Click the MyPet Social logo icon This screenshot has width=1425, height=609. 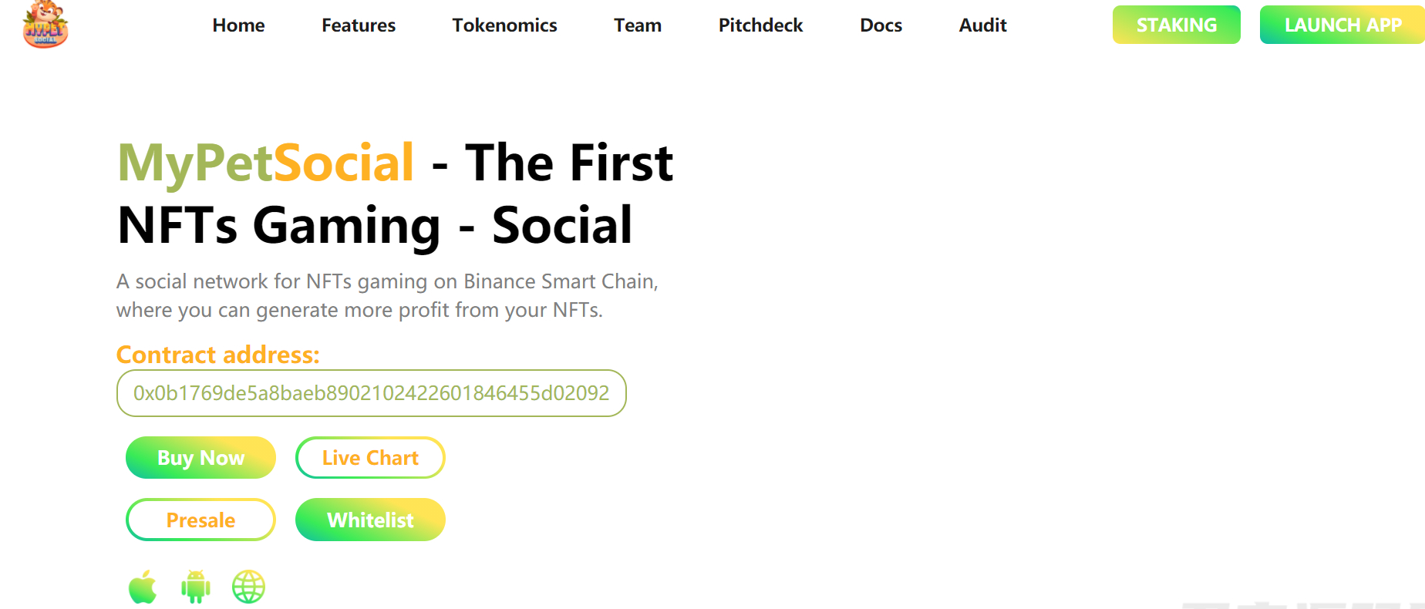tap(45, 25)
